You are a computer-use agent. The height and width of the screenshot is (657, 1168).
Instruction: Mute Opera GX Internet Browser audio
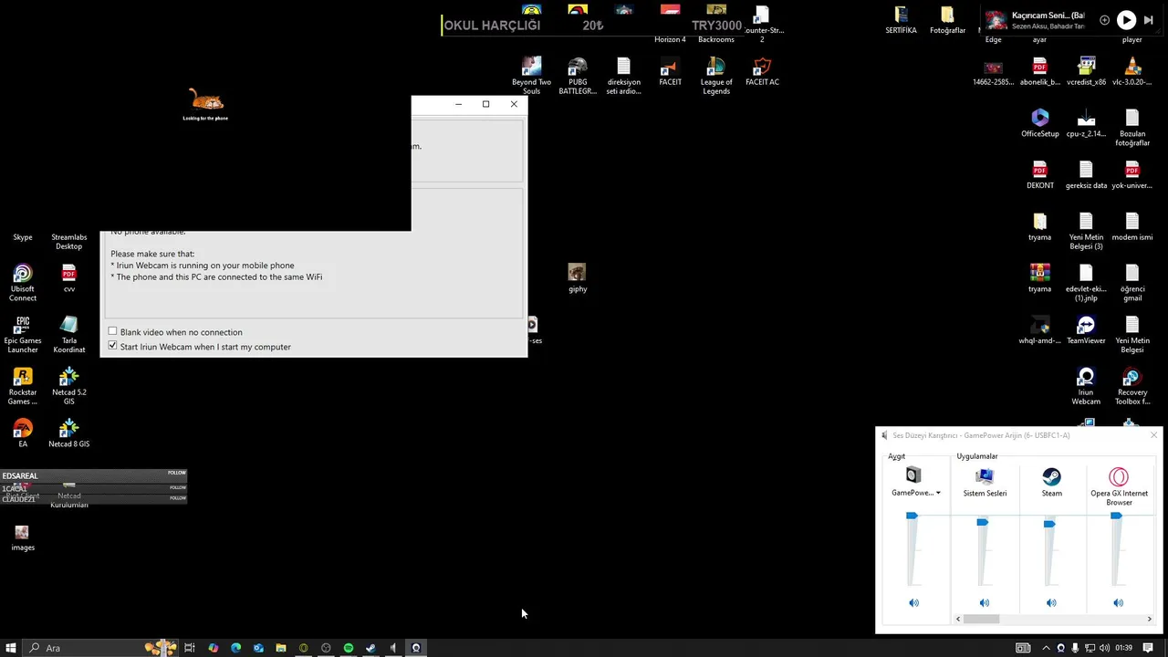click(x=1118, y=603)
